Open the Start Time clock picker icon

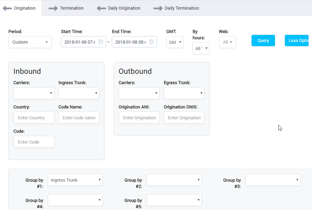pos(100,41)
